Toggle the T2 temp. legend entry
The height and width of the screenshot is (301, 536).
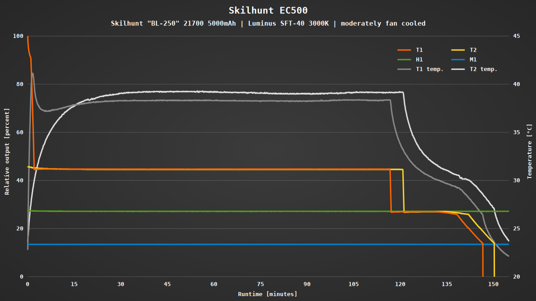point(474,69)
